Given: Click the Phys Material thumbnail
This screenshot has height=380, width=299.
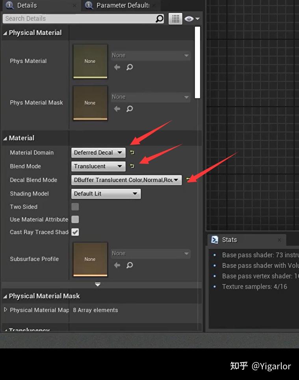Looking at the screenshot, I should pyautogui.click(x=90, y=61).
